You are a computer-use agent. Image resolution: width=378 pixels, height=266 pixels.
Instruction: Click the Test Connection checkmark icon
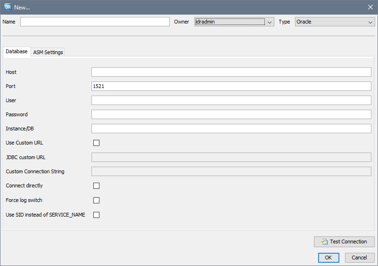(x=324, y=242)
